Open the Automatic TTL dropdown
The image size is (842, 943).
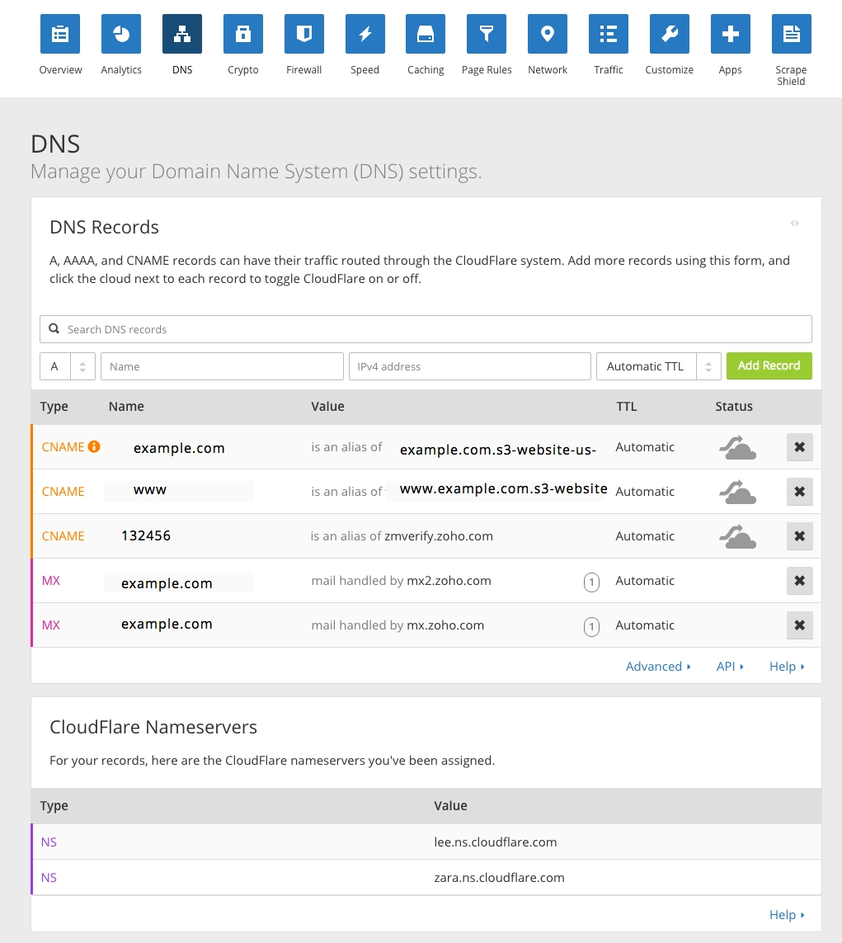tap(658, 366)
